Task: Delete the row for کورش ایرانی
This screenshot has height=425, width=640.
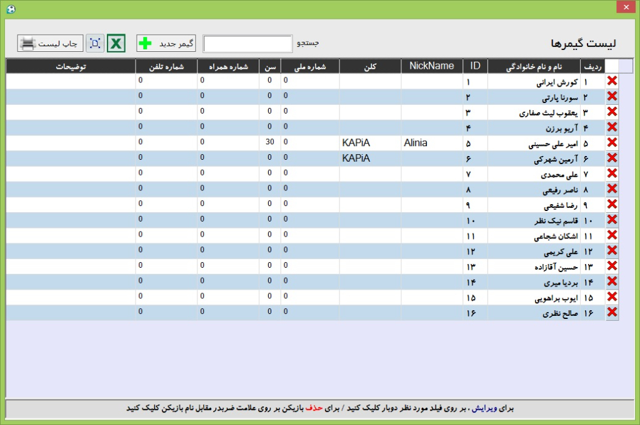Action: click(x=612, y=81)
